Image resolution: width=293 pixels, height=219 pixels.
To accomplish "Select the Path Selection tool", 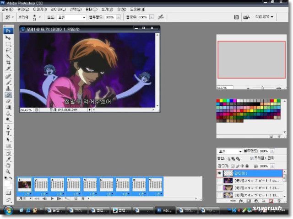I will point(8,140).
